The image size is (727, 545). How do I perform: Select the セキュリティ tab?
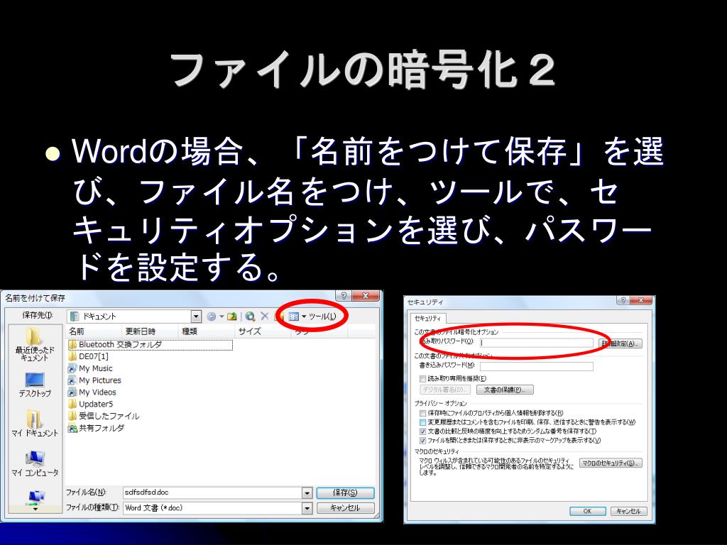tap(427, 319)
